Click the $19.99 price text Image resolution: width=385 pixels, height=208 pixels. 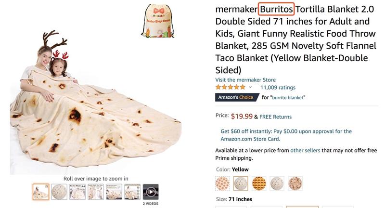[242, 116]
